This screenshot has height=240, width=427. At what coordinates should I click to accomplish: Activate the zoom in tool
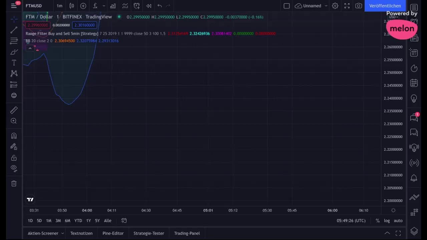click(x=14, y=121)
